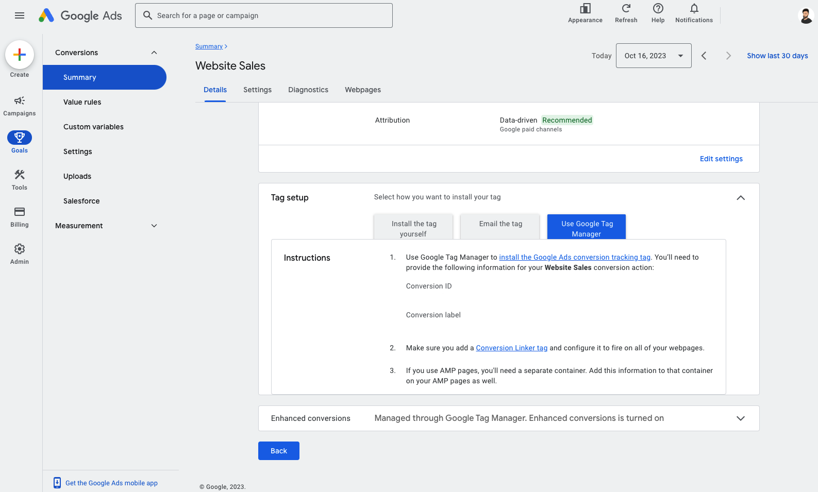Go to the next date range
Viewport: 818px width, 492px height.
tap(728, 56)
